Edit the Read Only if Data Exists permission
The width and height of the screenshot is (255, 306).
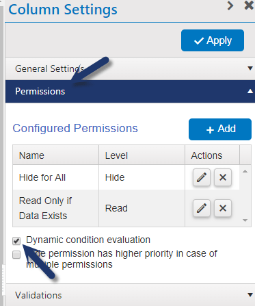[x=202, y=208]
